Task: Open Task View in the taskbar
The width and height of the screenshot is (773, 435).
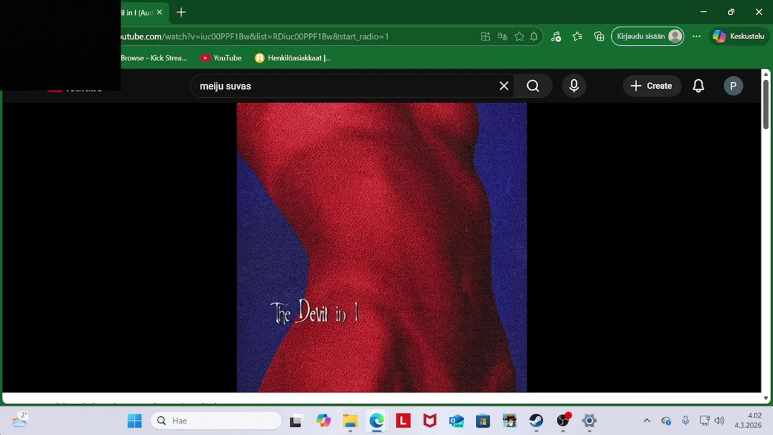Action: tap(295, 420)
